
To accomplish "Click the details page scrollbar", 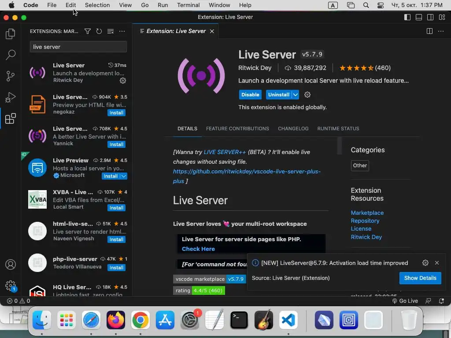I will tap(340, 146).
